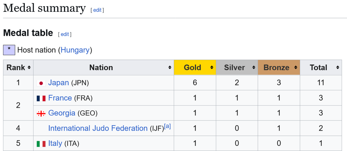Image resolution: width=347 pixels, height=151 pixels.
Task: Open the Japan country link
Action: click(58, 83)
